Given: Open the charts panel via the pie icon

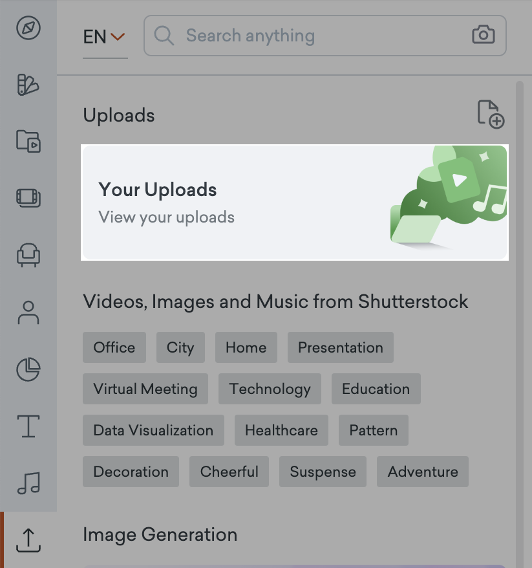Looking at the screenshot, I should [x=28, y=369].
